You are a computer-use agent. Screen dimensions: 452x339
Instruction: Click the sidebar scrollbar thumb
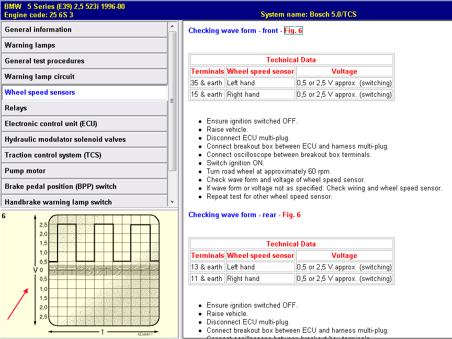point(173,101)
